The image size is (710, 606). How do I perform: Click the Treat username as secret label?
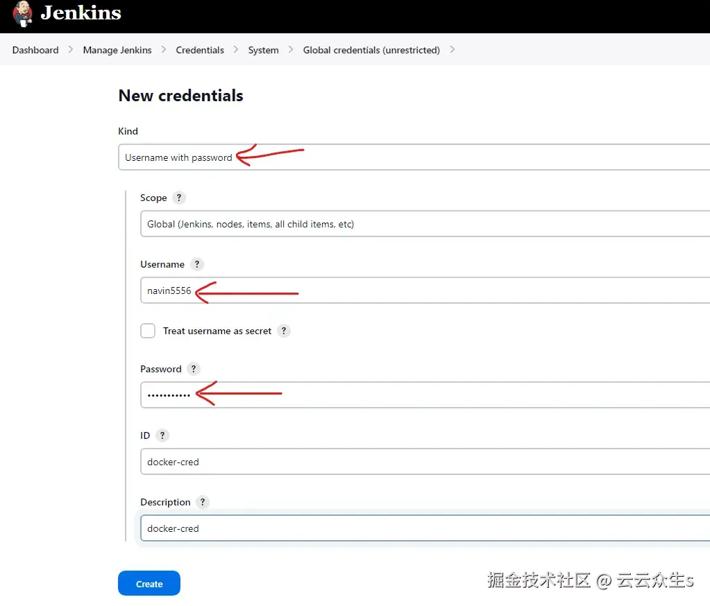click(x=217, y=331)
